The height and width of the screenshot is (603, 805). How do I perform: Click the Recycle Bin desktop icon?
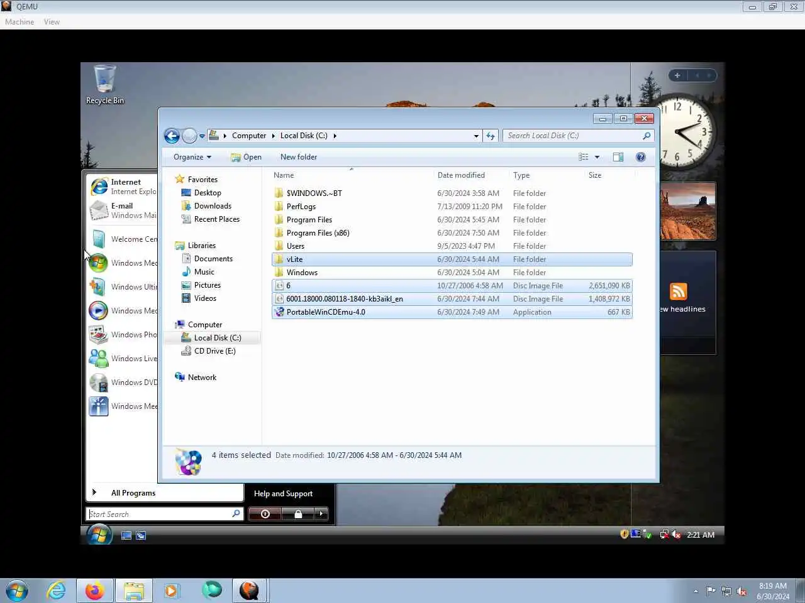pyautogui.click(x=104, y=85)
